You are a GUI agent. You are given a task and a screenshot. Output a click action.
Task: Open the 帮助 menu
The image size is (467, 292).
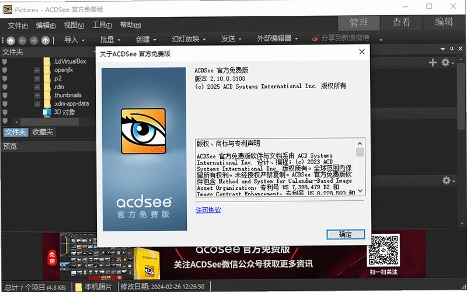click(x=130, y=25)
